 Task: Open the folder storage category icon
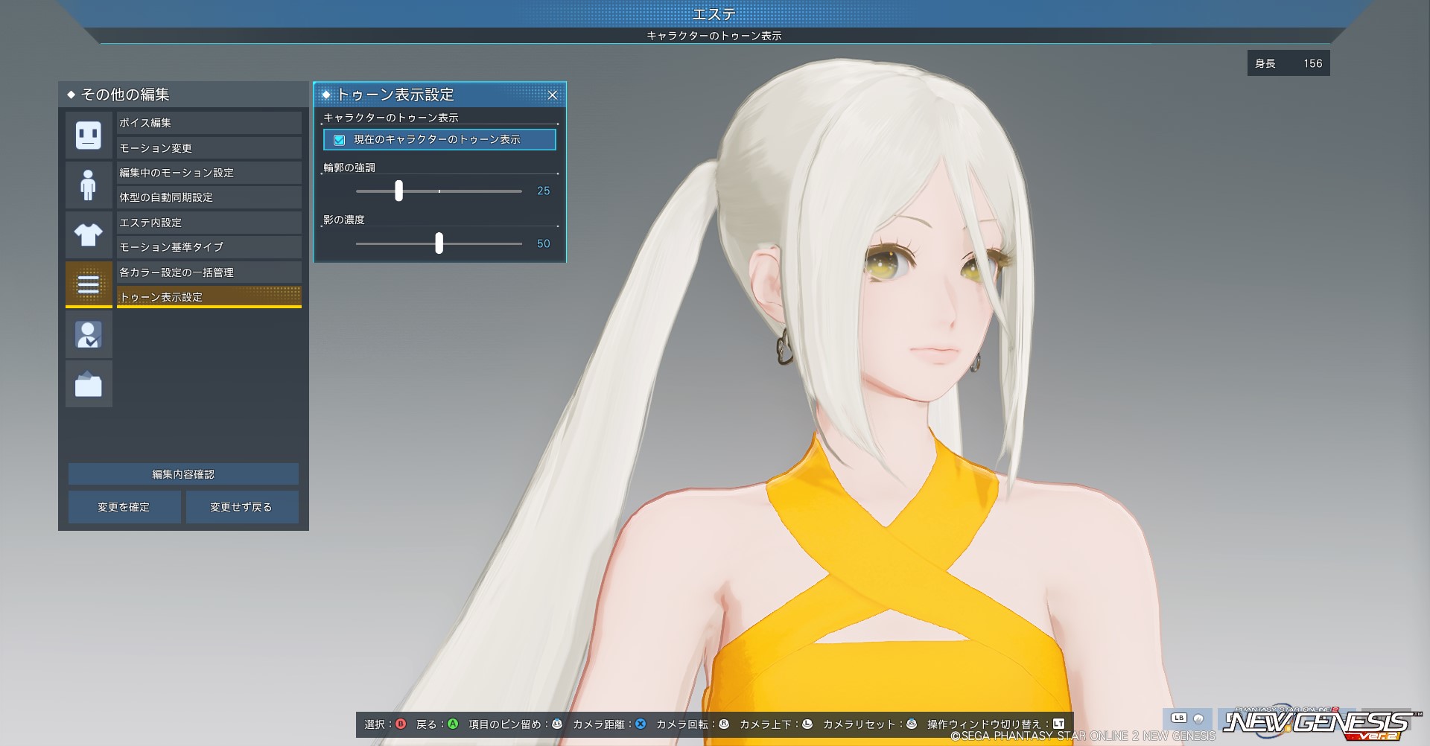(89, 384)
